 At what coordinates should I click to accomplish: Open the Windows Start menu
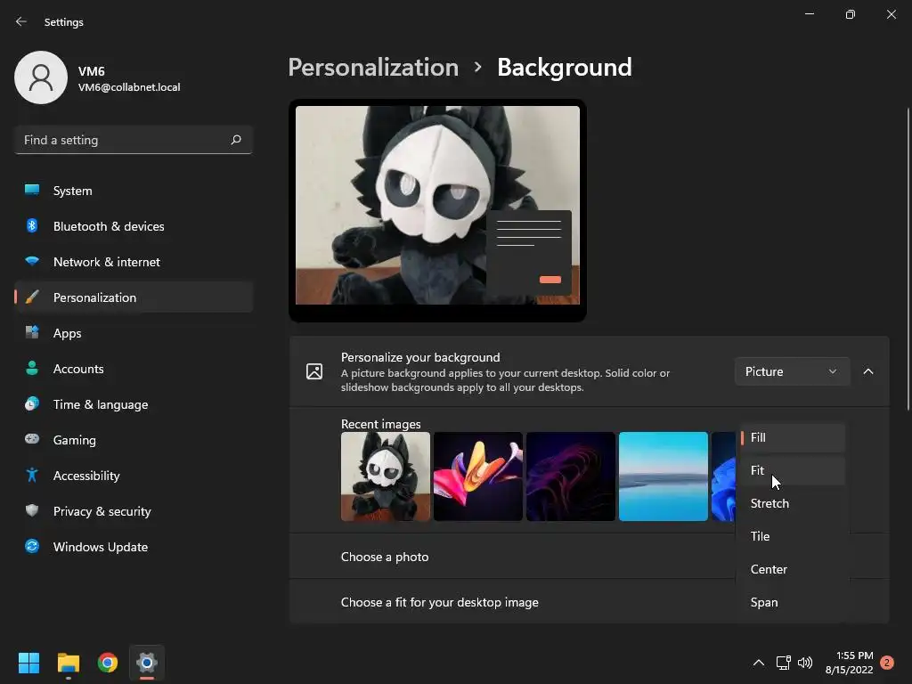(x=28, y=663)
